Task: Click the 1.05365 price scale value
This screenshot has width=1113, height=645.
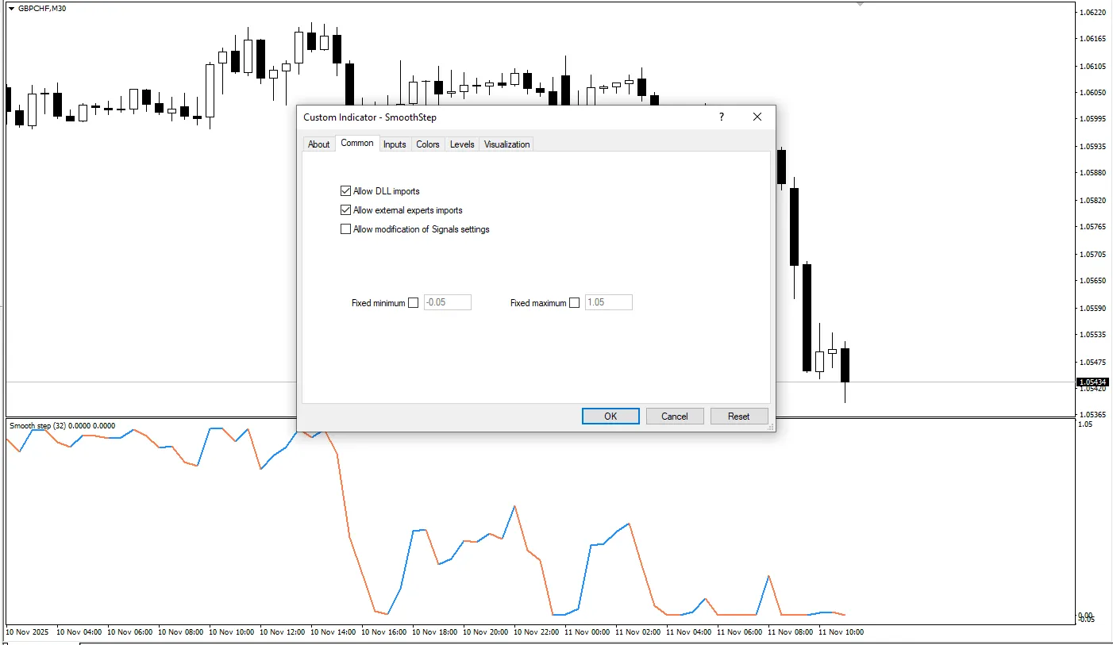Action: point(1093,415)
